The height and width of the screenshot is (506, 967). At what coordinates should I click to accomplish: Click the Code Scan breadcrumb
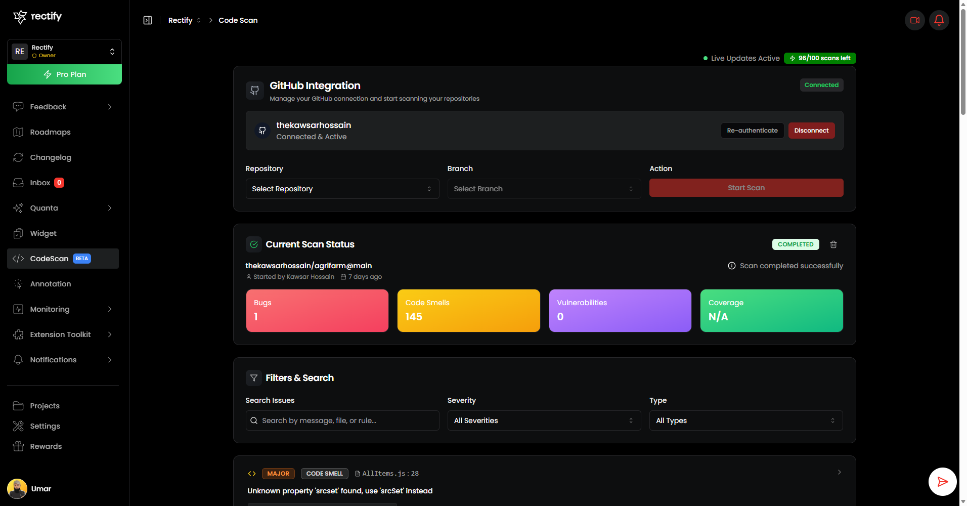pyautogui.click(x=238, y=20)
